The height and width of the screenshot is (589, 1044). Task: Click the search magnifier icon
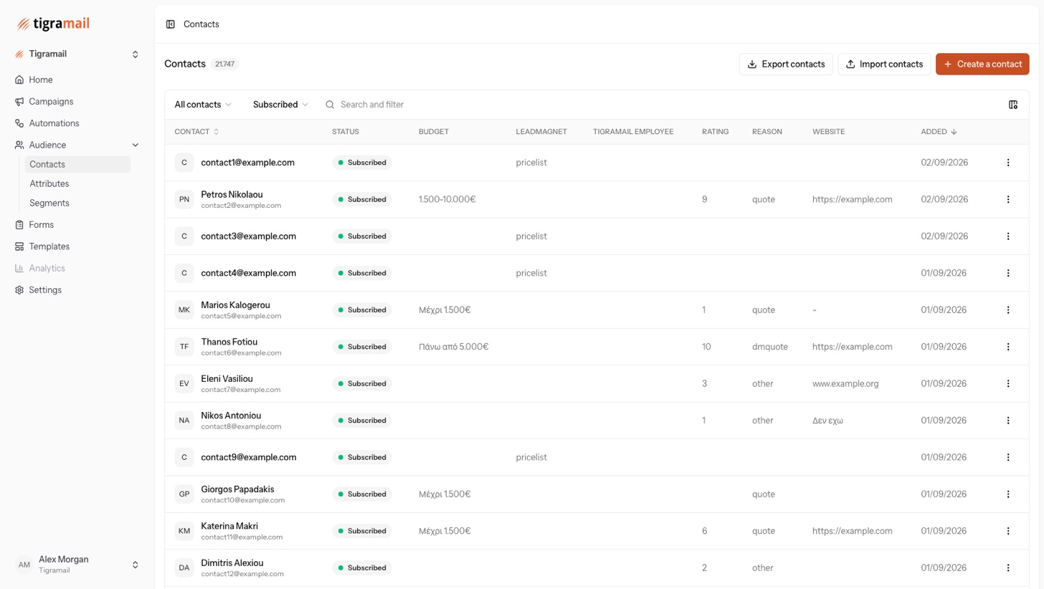(x=330, y=105)
